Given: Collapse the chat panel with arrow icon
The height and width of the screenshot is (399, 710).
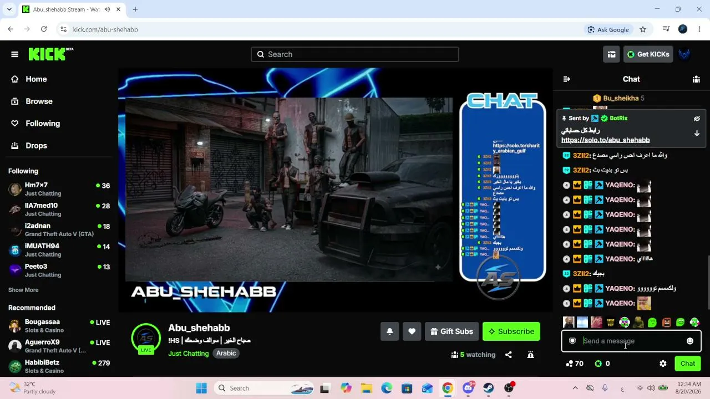Looking at the screenshot, I should click(x=566, y=79).
